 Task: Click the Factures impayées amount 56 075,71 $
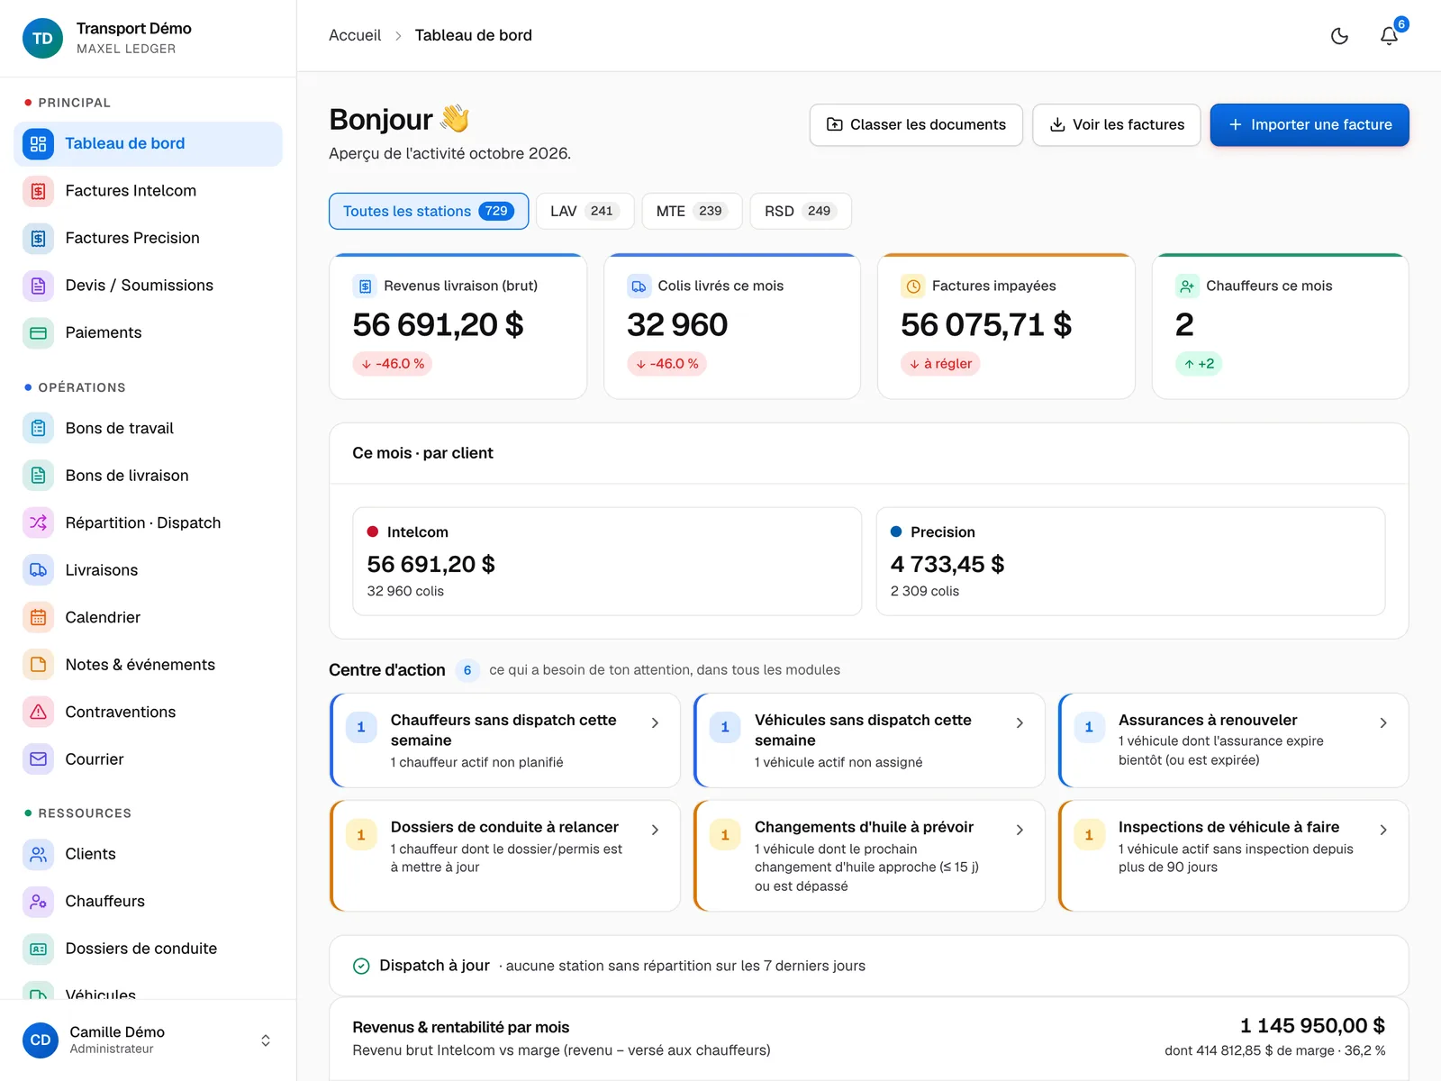986,324
